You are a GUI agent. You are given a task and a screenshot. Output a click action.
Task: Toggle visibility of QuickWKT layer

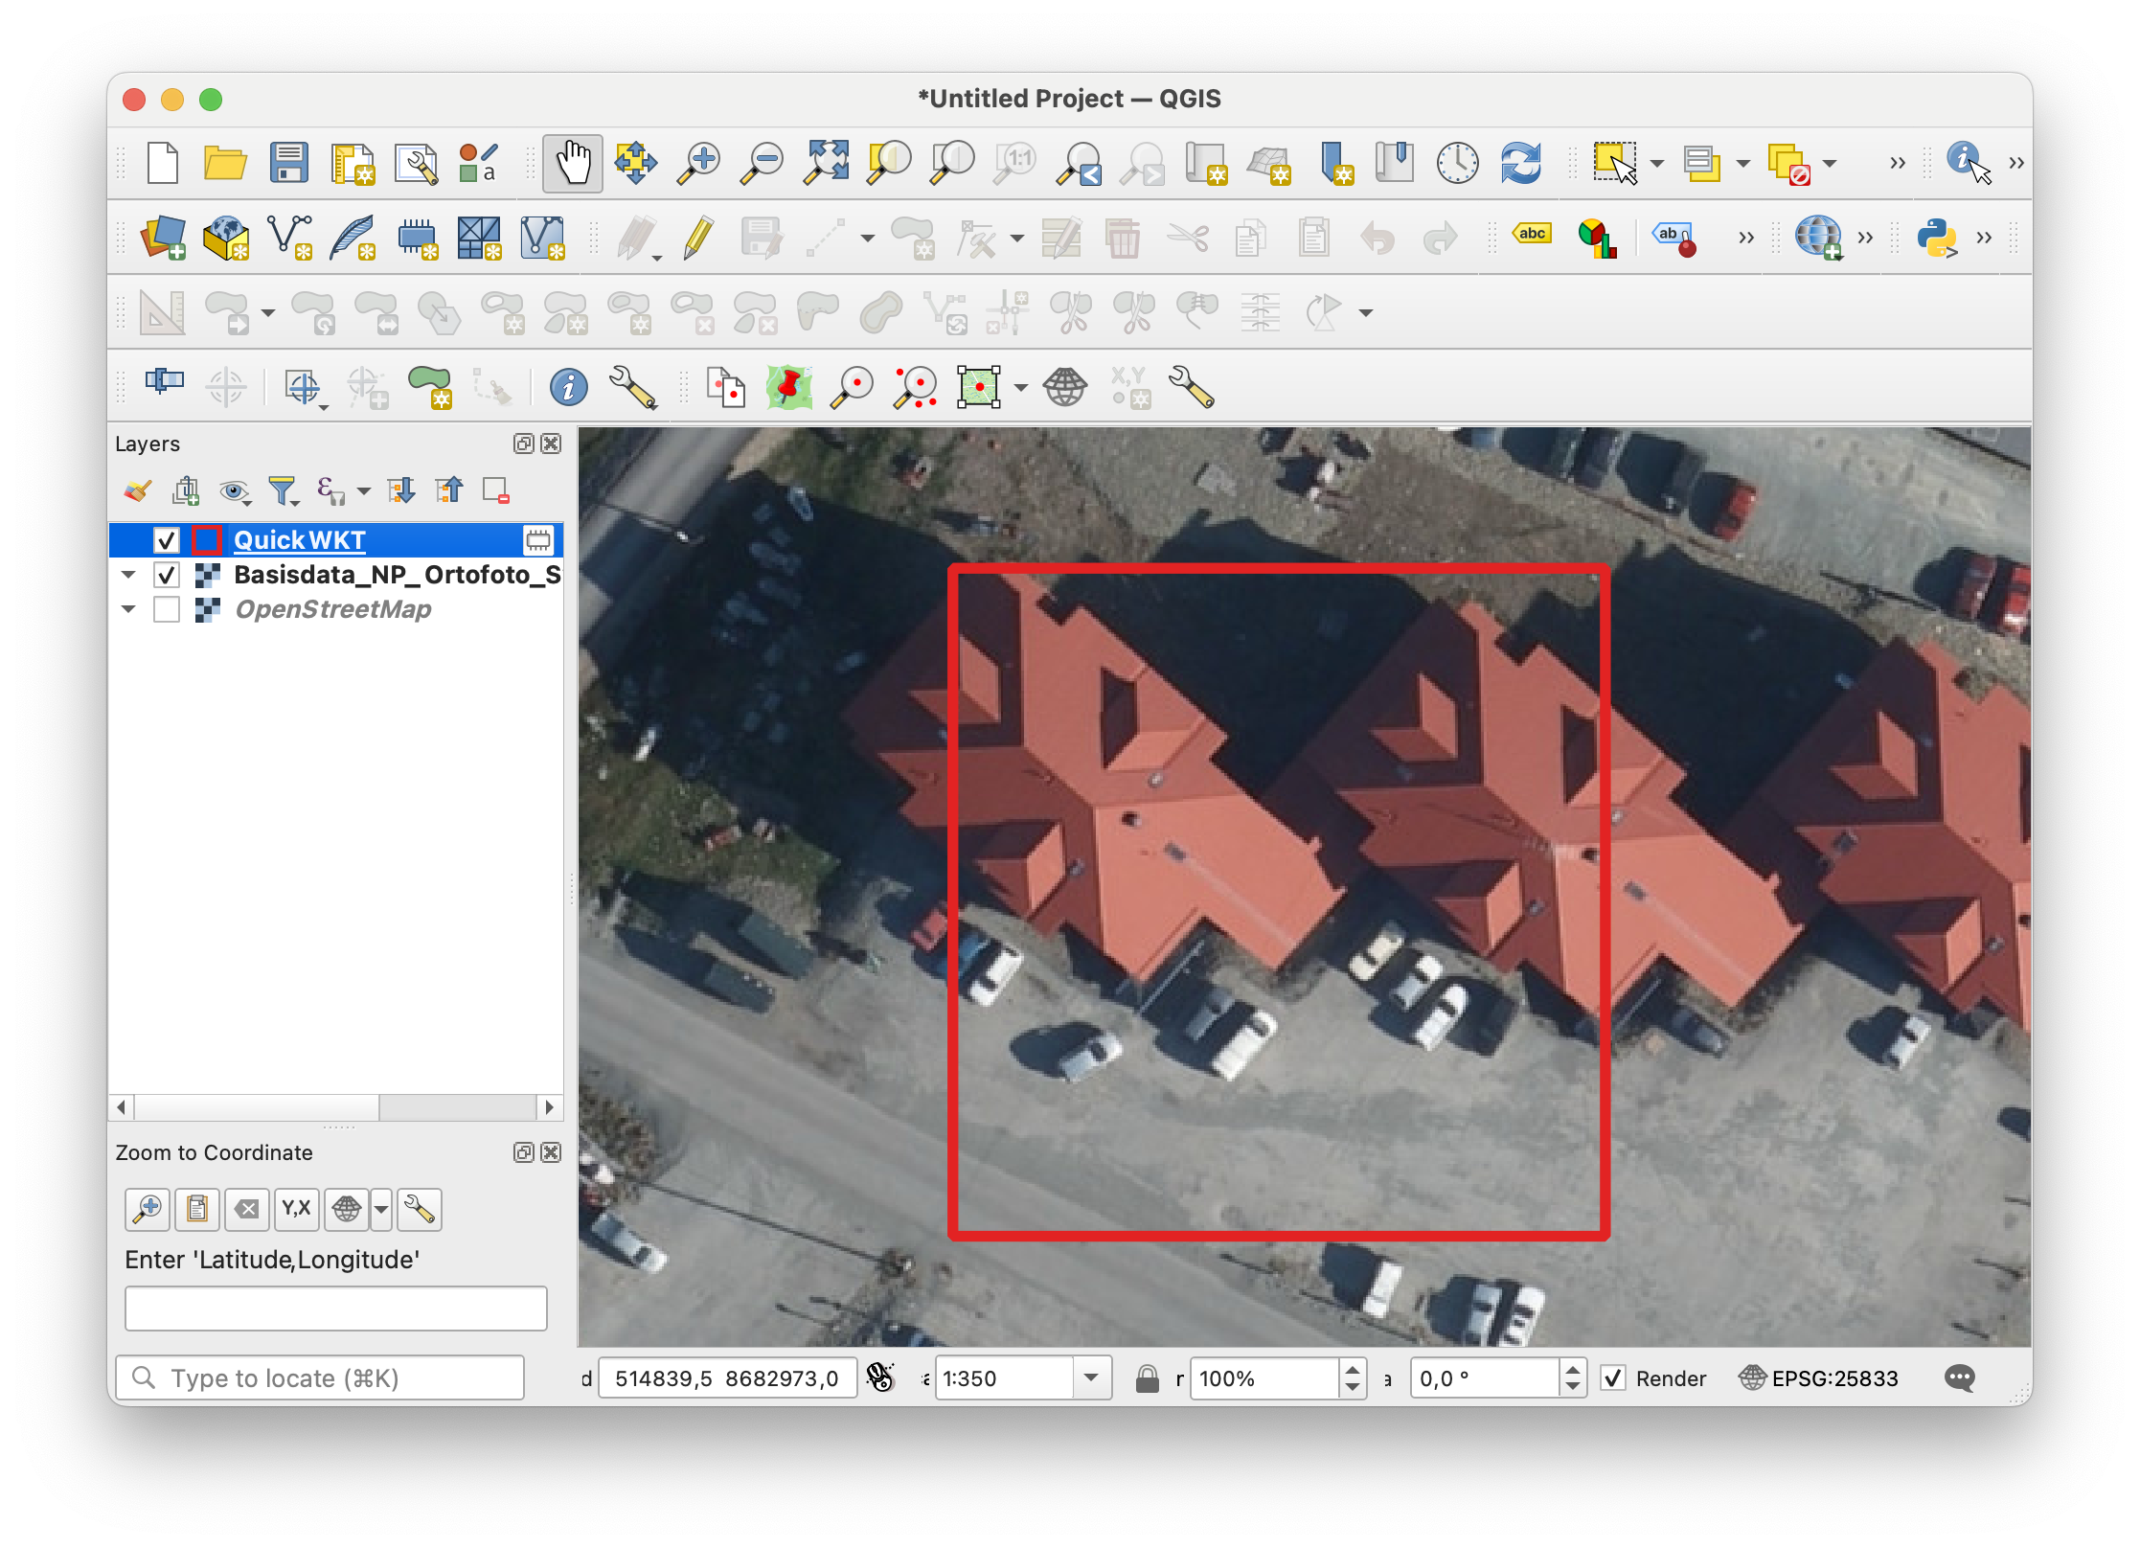coord(167,540)
